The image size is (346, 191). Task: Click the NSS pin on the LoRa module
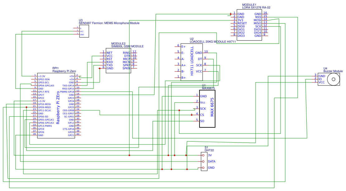point(258,17)
